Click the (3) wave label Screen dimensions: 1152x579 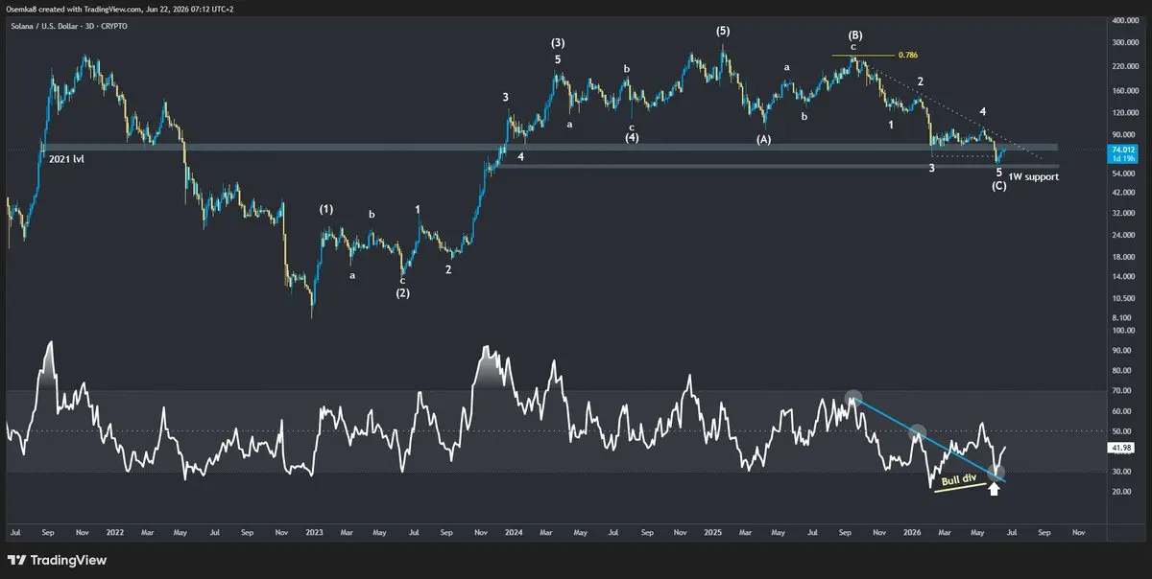(x=558, y=43)
